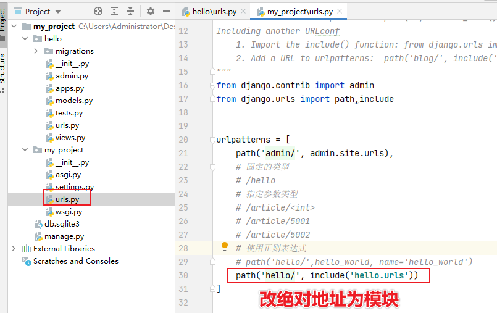Open the Project view dropdown
This screenshot has height=313, width=497.
(x=58, y=12)
